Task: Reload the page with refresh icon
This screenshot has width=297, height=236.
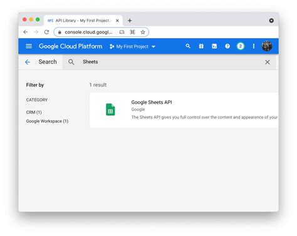Action: [46, 32]
